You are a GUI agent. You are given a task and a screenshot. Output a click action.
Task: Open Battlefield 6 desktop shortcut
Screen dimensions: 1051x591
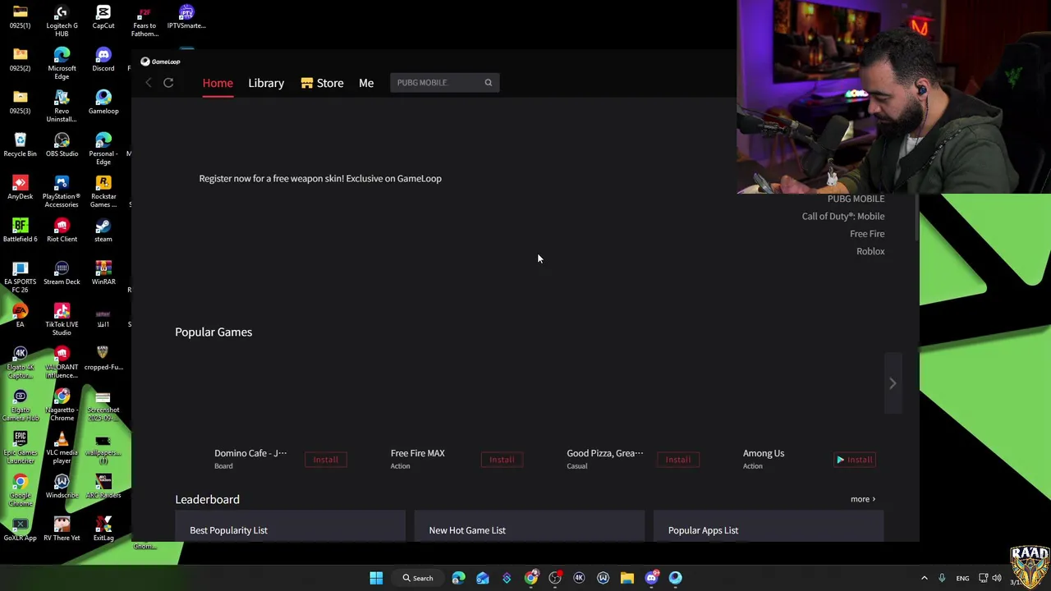21,231
